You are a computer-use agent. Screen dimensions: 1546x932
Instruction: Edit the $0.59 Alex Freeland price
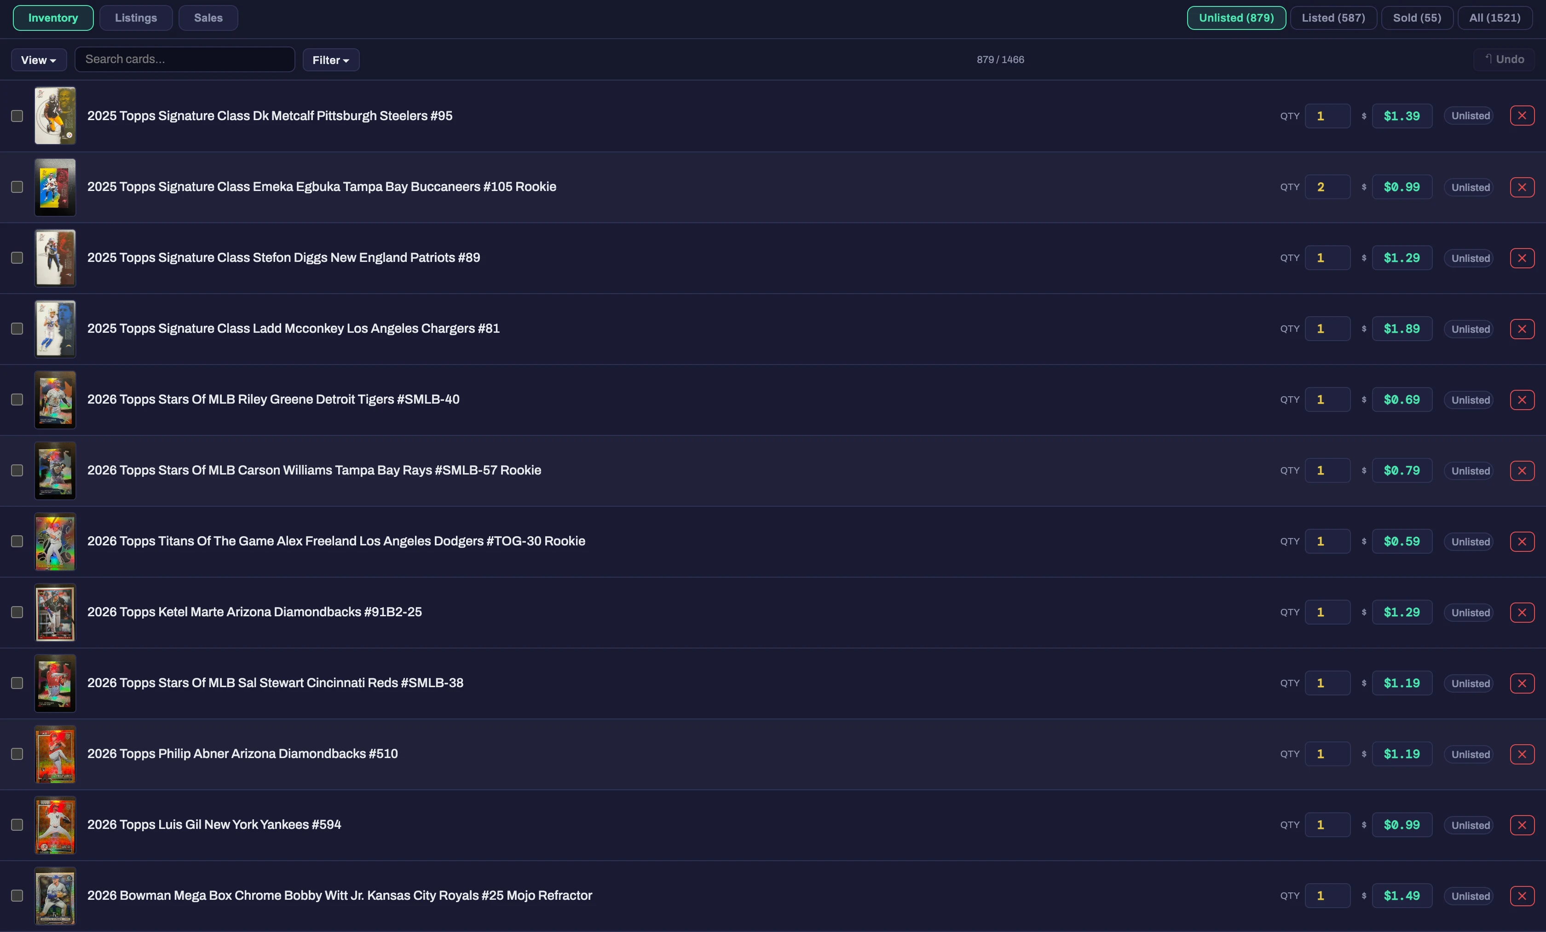[x=1402, y=542]
